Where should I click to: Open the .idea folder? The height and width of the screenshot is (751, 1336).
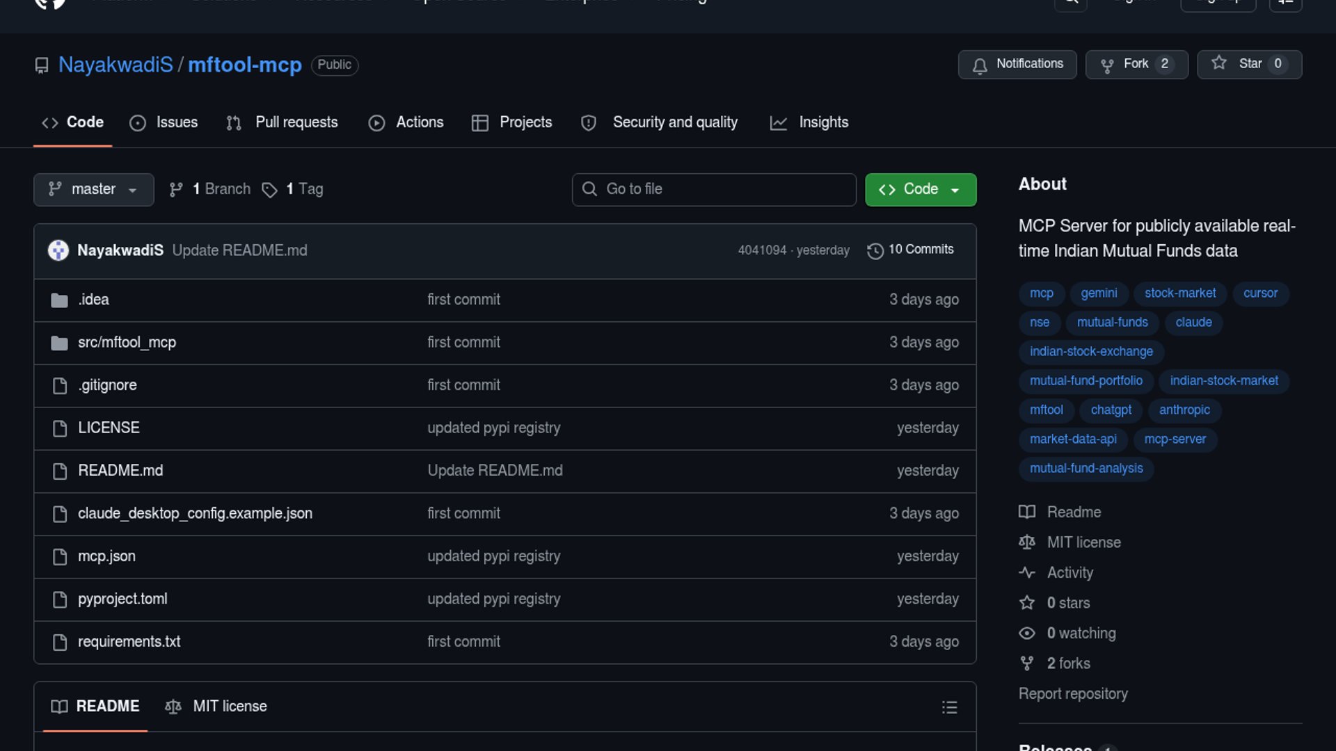(x=93, y=300)
